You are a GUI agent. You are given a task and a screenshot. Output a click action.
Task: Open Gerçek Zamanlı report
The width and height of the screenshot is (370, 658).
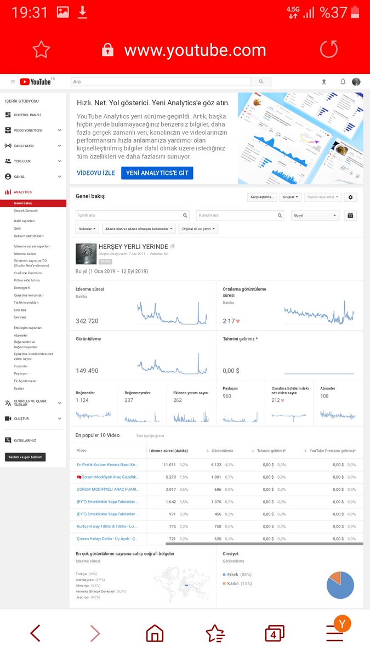26,211
